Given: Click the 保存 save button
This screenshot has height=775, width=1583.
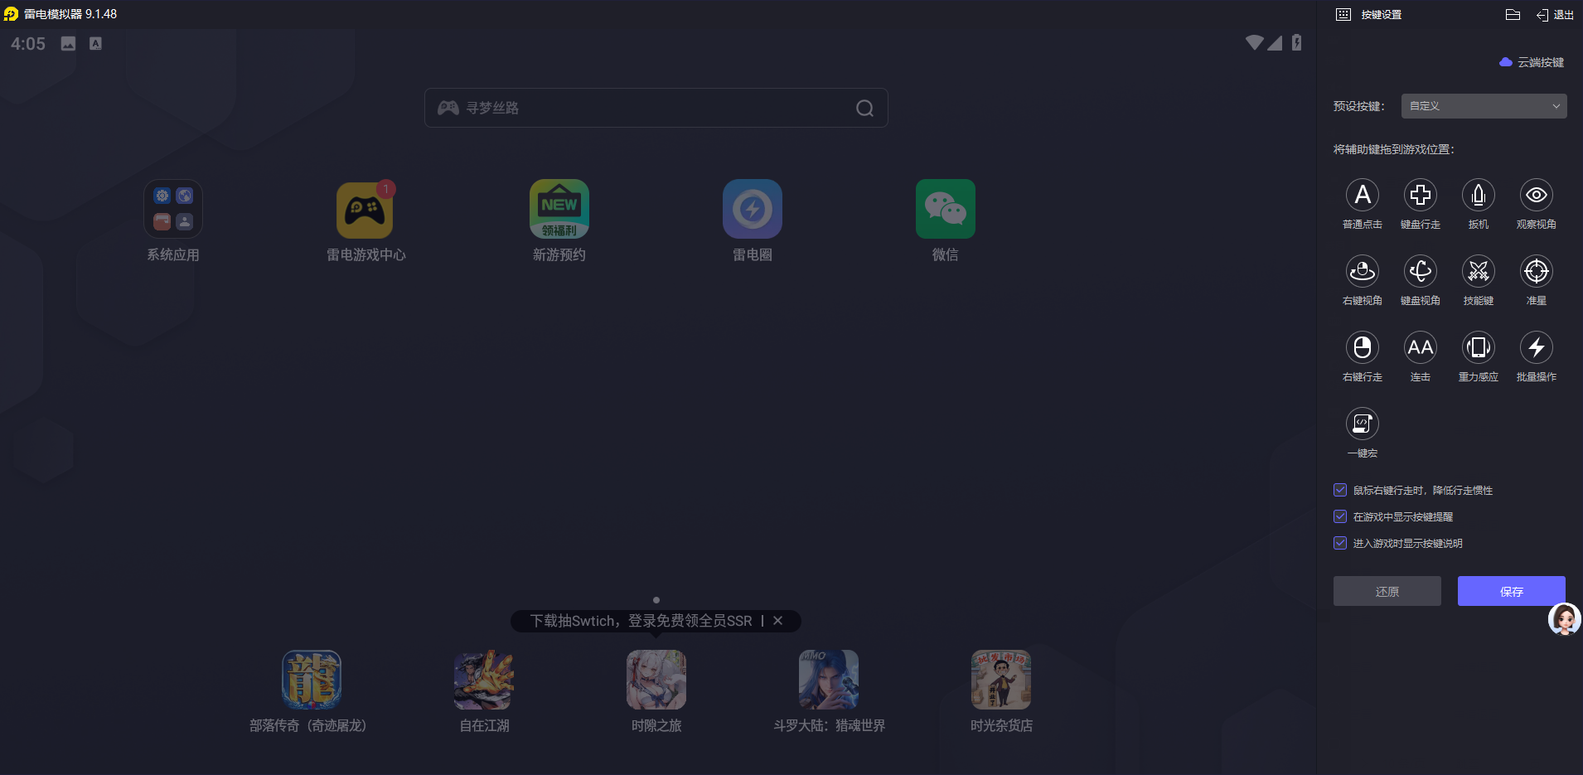Looking at the screenshot, I should [x=1511, y=591].
